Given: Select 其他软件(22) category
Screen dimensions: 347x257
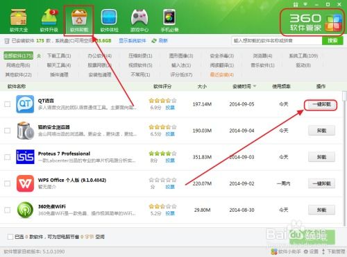Looking at the screenshot, I should tap(19, 74).
